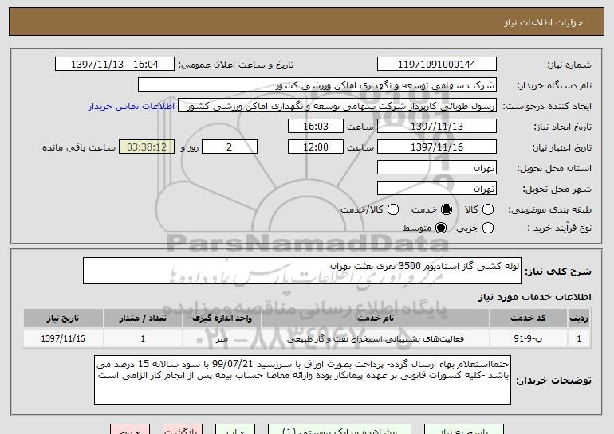Choose the جزیی purchase type radio
The width and height of the screenshot is (614, 434).
pos(487,228)
